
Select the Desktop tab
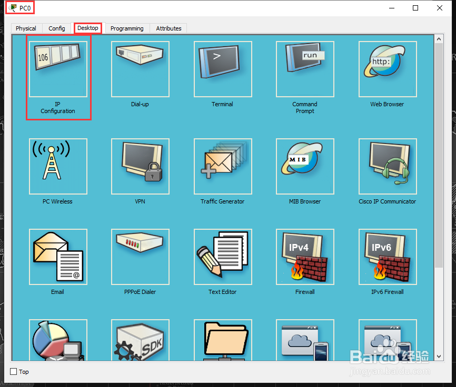click(88, 28)
